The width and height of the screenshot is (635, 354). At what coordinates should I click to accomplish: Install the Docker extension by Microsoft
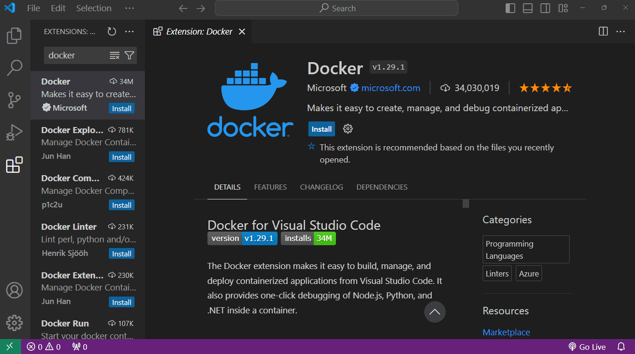click(321, 129)
